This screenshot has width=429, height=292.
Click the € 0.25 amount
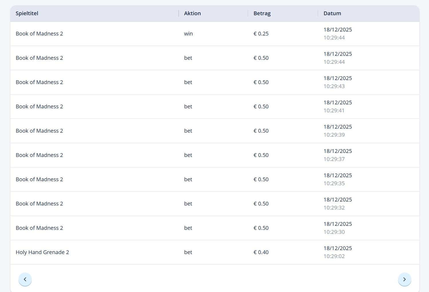point(261,34)
